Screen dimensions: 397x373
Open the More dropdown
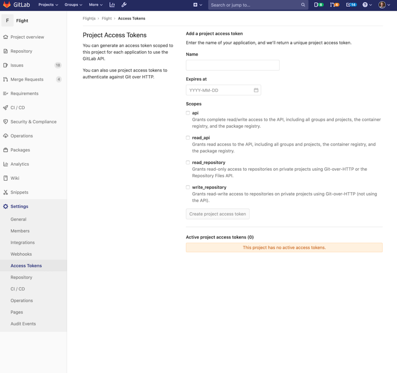click(x=95, y=5)
